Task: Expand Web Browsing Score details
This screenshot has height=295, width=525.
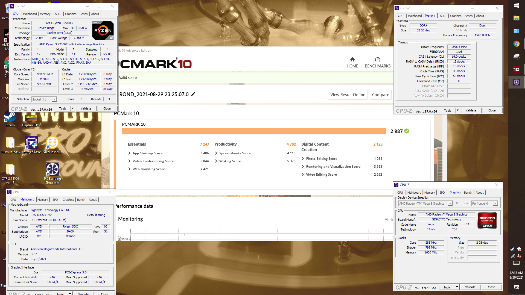Action: (129, 169)
